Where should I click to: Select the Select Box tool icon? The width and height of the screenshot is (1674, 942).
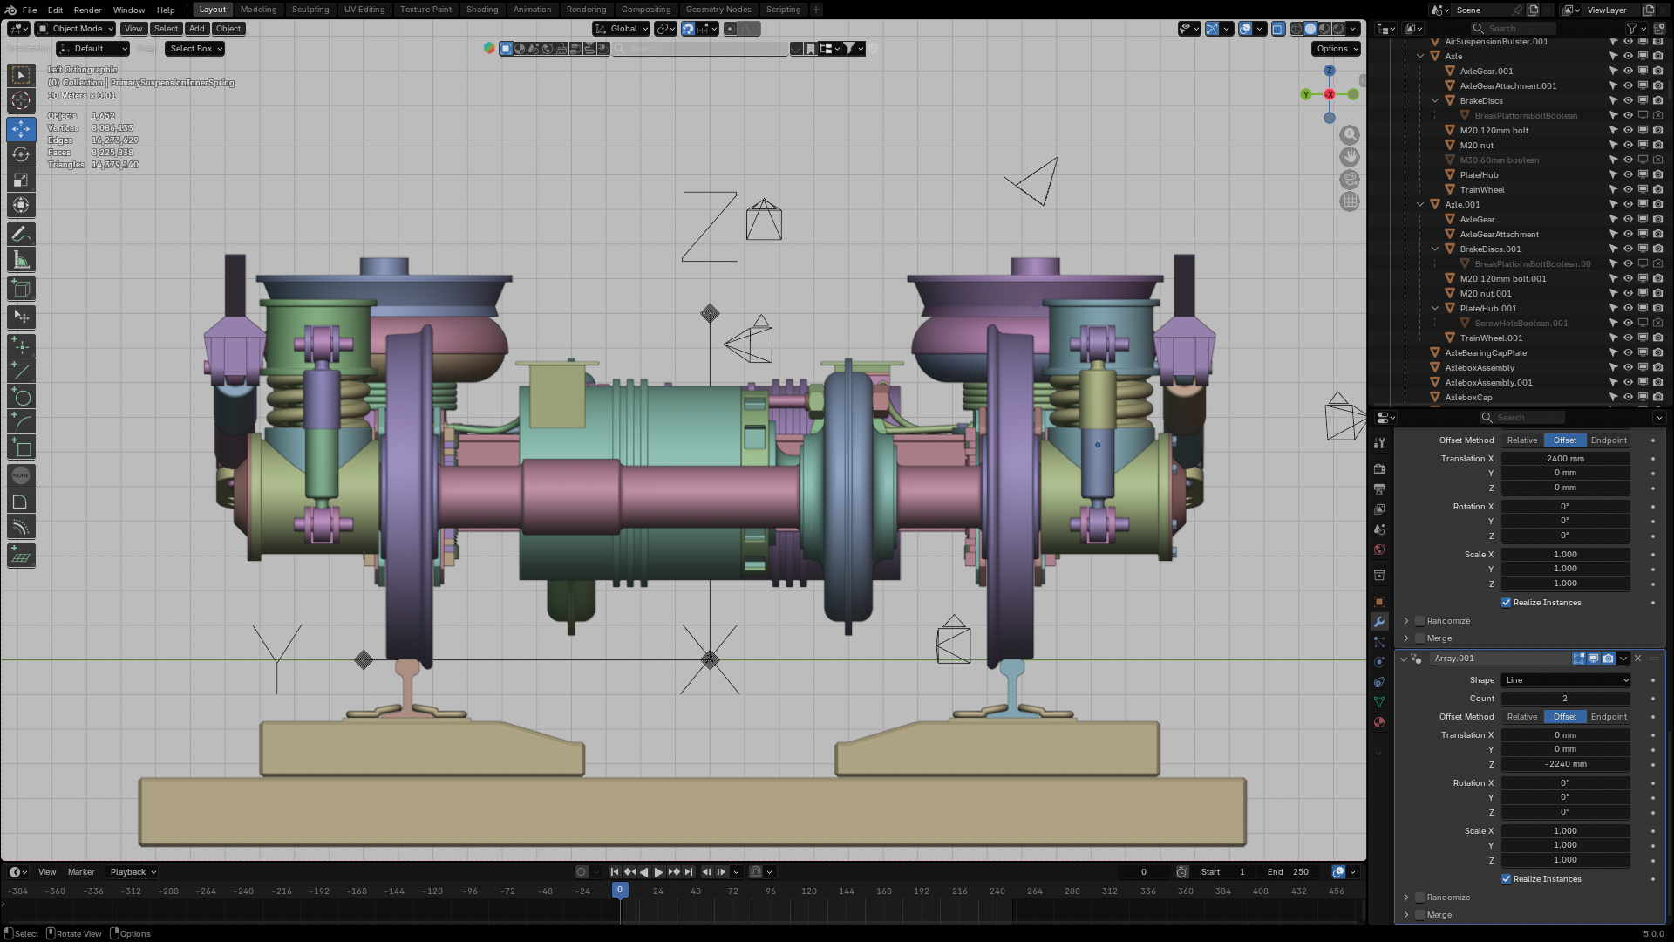pos(21,75)
